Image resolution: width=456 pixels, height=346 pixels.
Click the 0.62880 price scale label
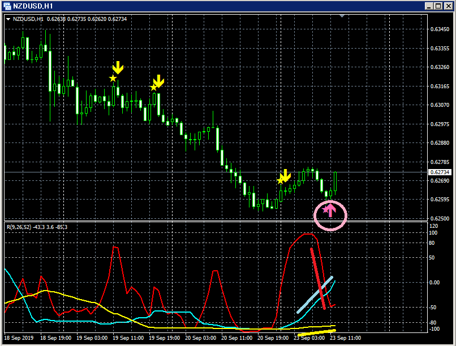pyautogui.click(x=440, y=143)
